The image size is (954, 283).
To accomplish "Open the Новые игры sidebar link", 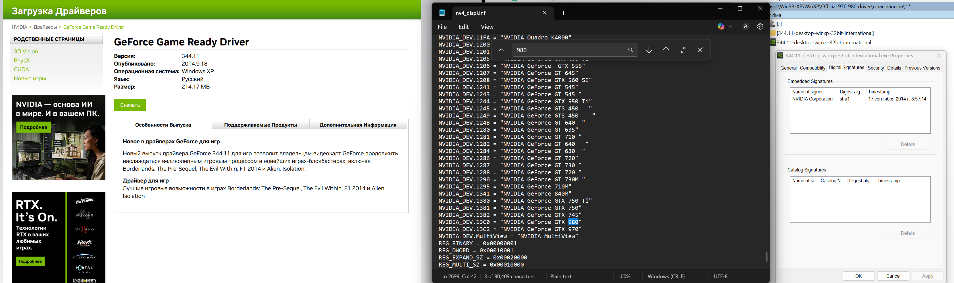I will point(30,78).
